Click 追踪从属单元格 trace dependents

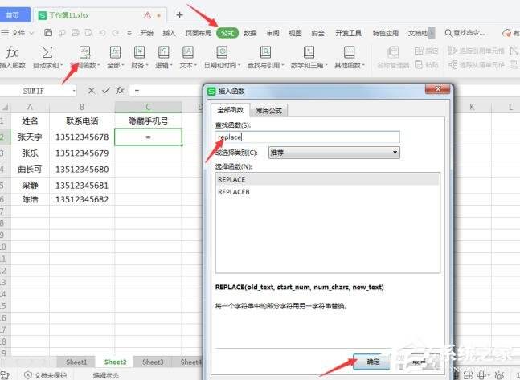pyautogui.click(x=477, y=64)
